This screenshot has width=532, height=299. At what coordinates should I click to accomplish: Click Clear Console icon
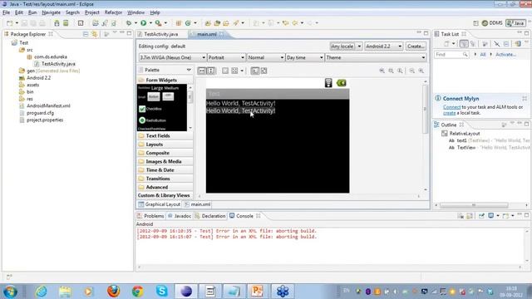(461, 216)
